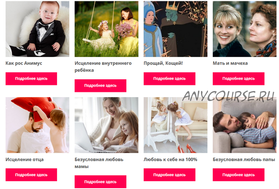Image resolution: width=279 pixels, height=189 pixels.
Task: Open the Koschei cartoon thumbnail
Action: 175,29
